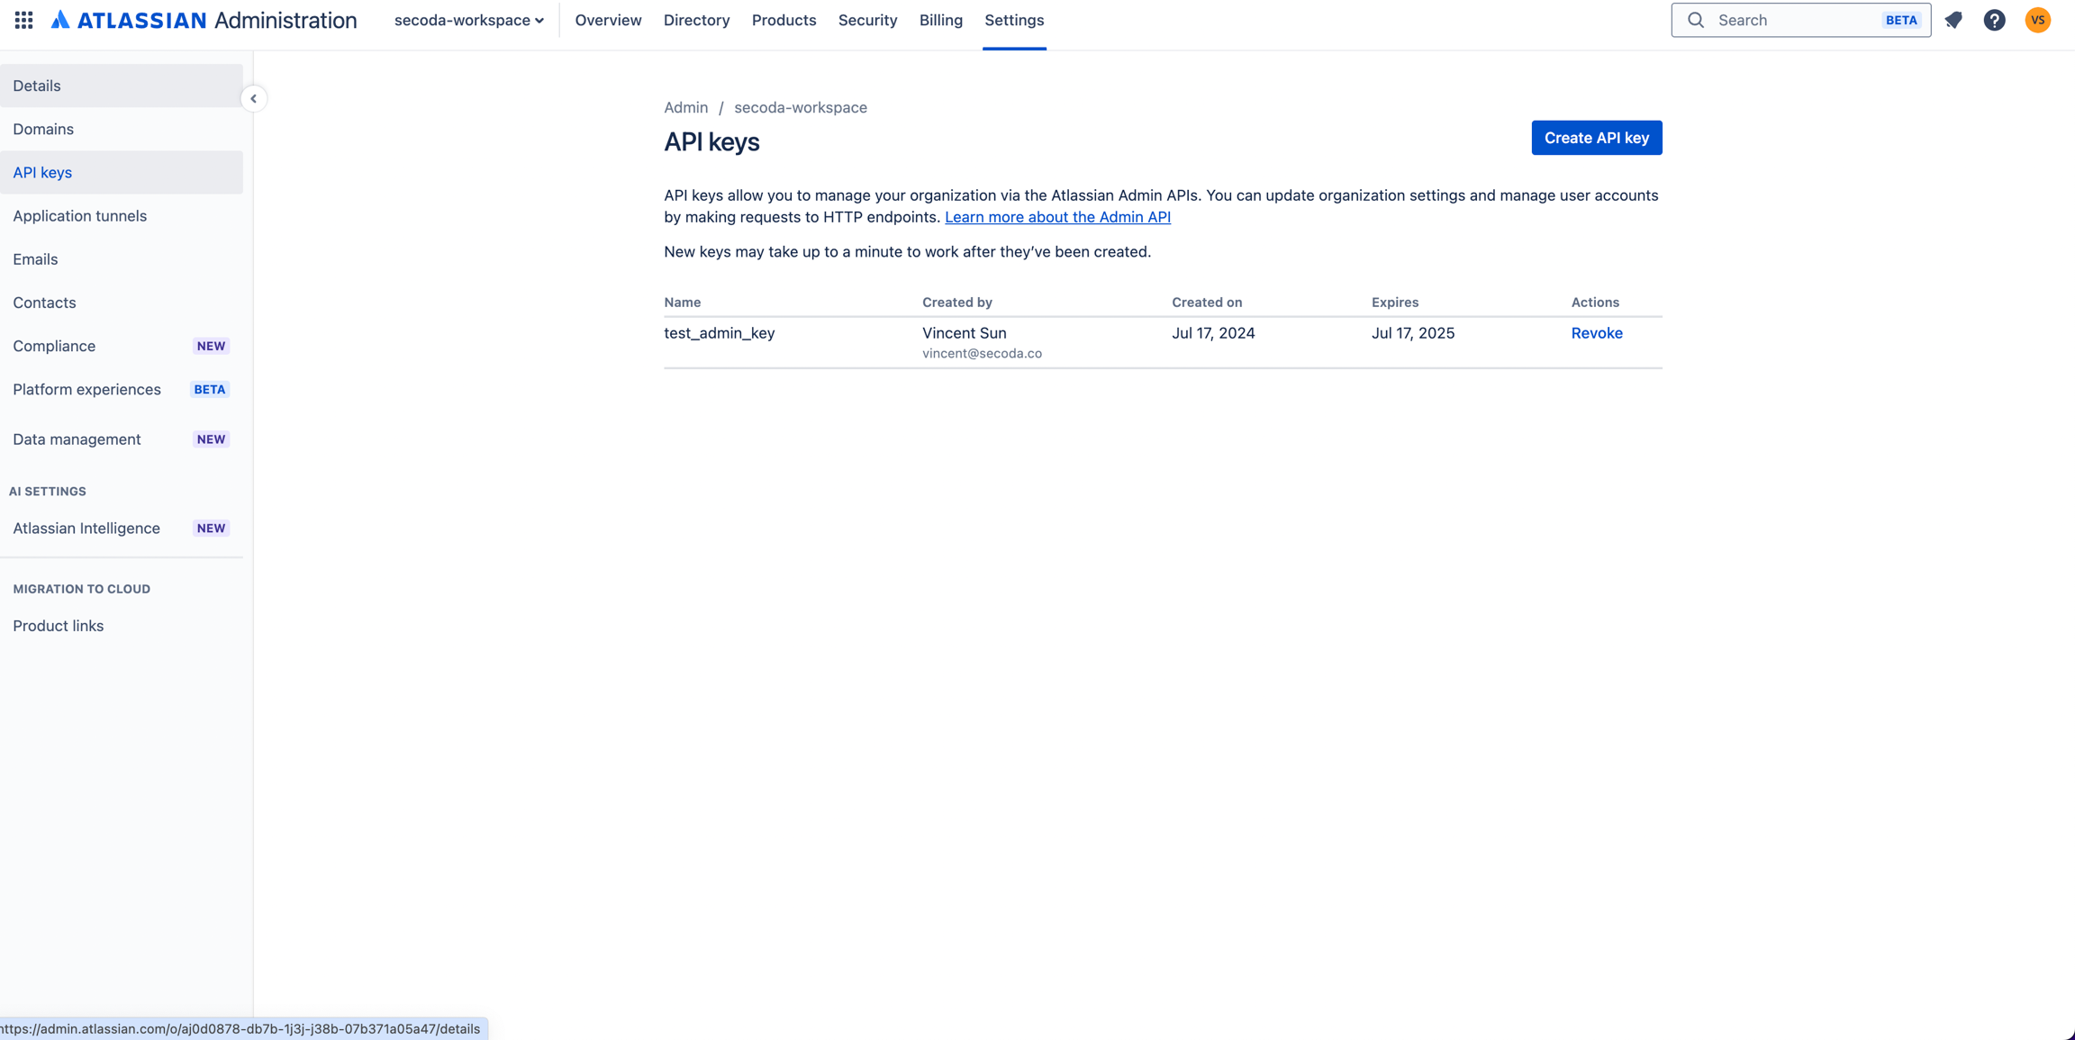Expand the secoda-workspace organization dropdown
The height and width of the screenshot is (1040, 2075).
(x=468, y=20)
